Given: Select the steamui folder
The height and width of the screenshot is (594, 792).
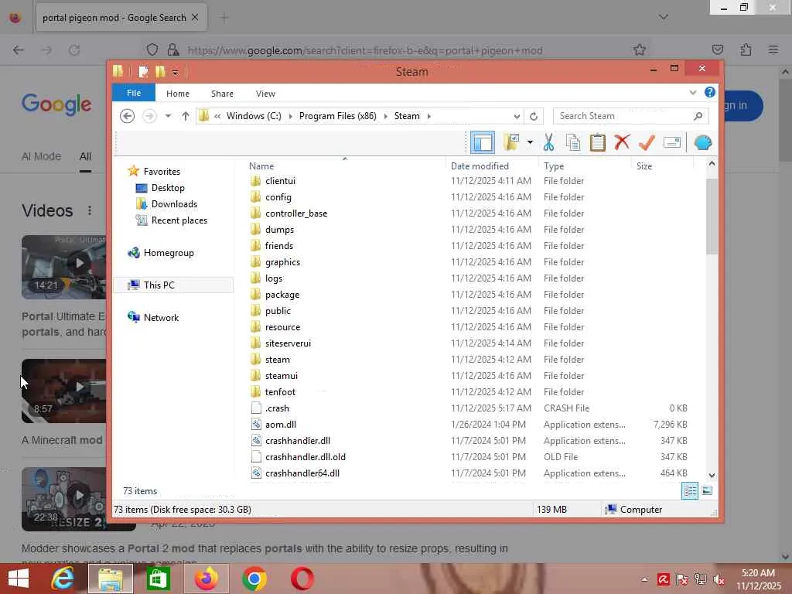Looking at the screenshot, I should pos(282,376).
